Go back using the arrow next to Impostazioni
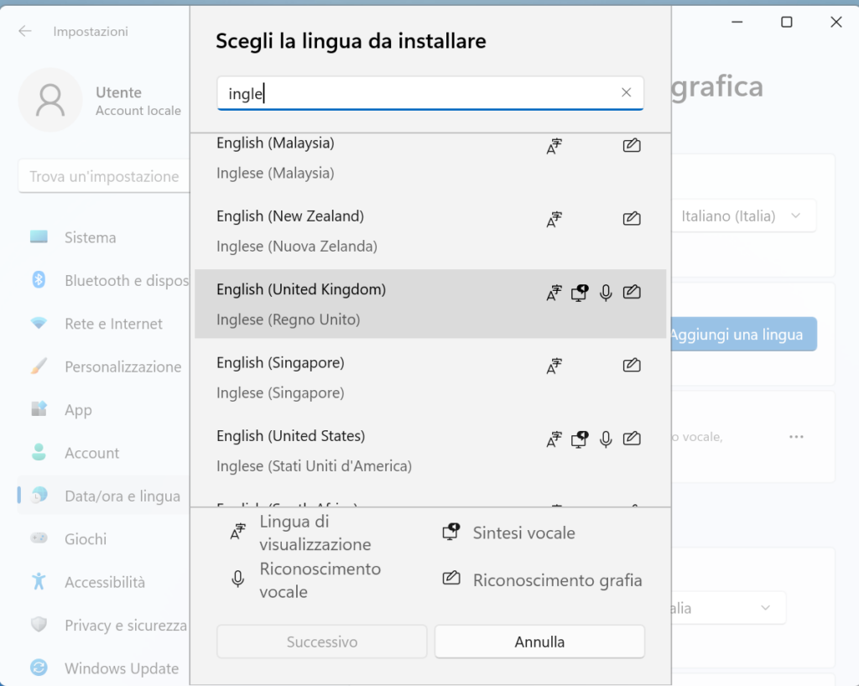This screenshot has width=859, height=686. (x=25, y=31)
